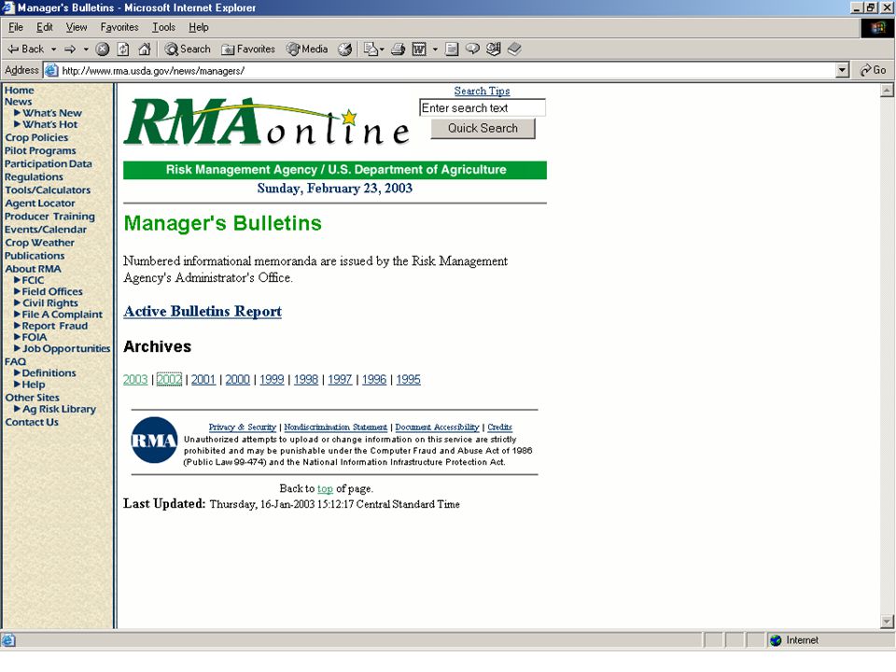Open the Edit button dropdown arrow
The width and height of the screenshot is (896, 672).
[x=435, y=49]
